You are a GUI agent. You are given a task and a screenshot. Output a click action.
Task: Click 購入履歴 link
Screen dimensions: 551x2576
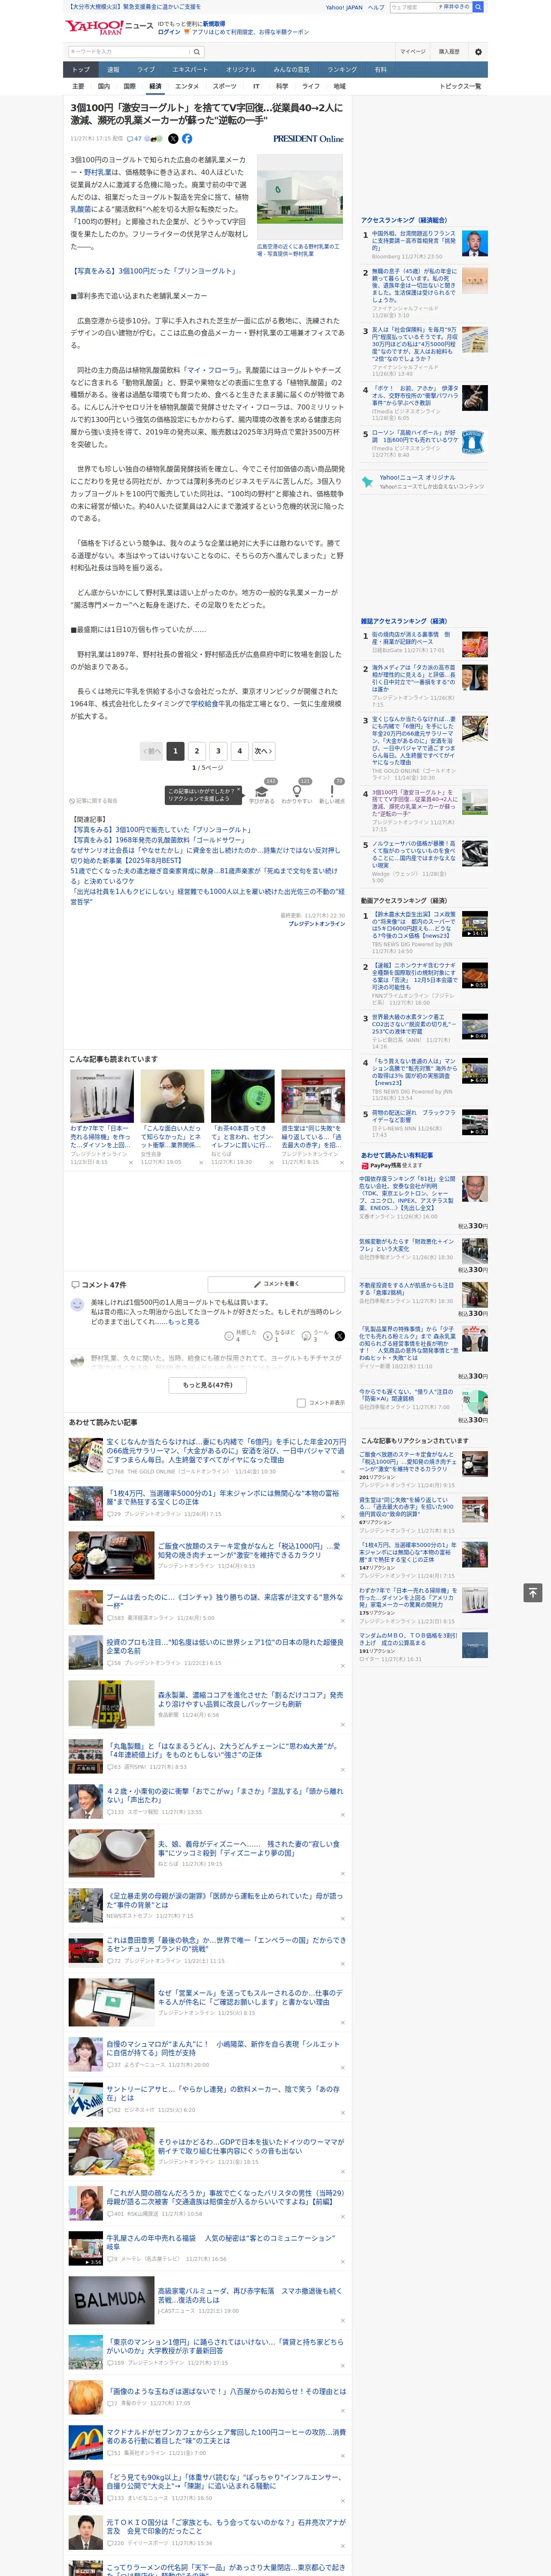449,51
